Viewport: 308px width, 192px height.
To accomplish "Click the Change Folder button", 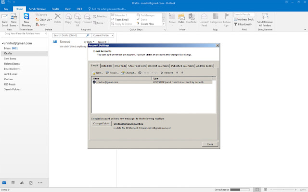I will (102, 124).
